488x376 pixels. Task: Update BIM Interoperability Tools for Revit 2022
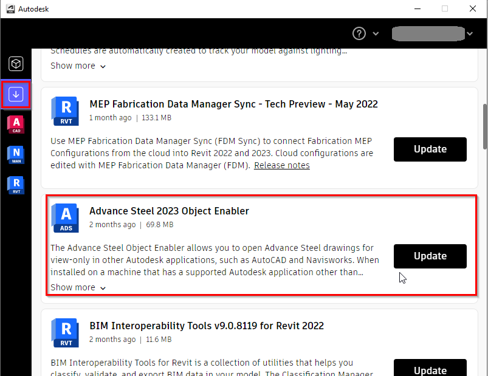(430, 367)
